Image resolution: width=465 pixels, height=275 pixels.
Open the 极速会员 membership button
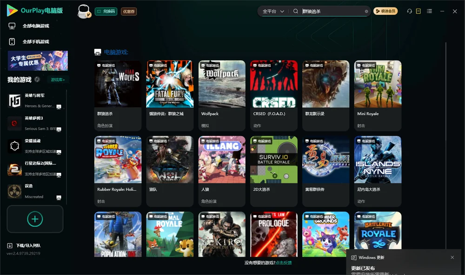pyautogui.click(x=385, y=11)
